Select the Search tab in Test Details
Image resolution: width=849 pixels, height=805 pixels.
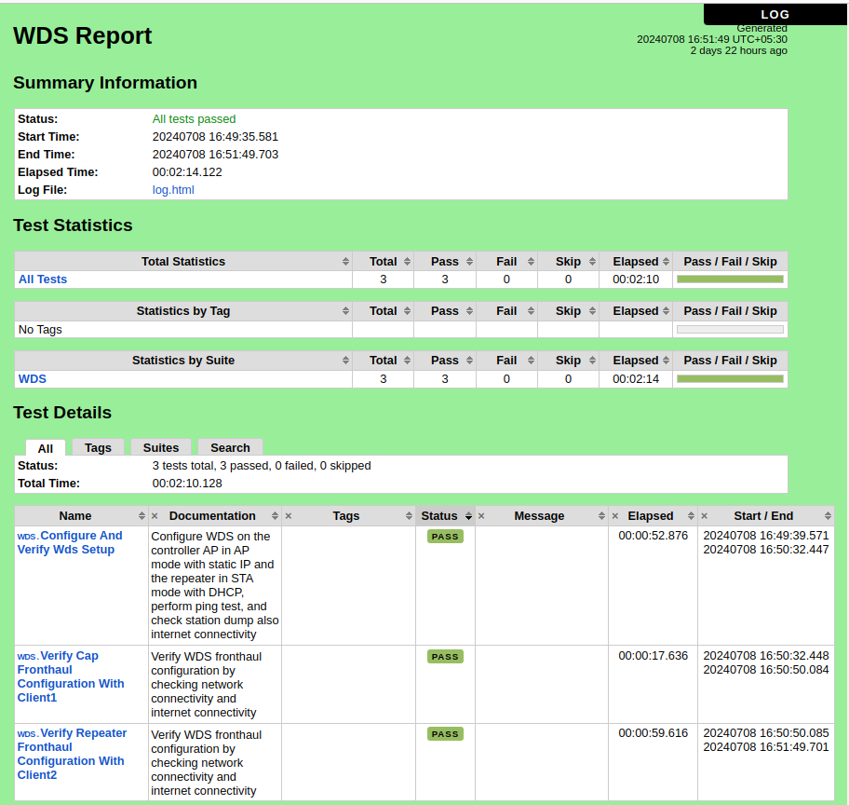click(230, 447)
